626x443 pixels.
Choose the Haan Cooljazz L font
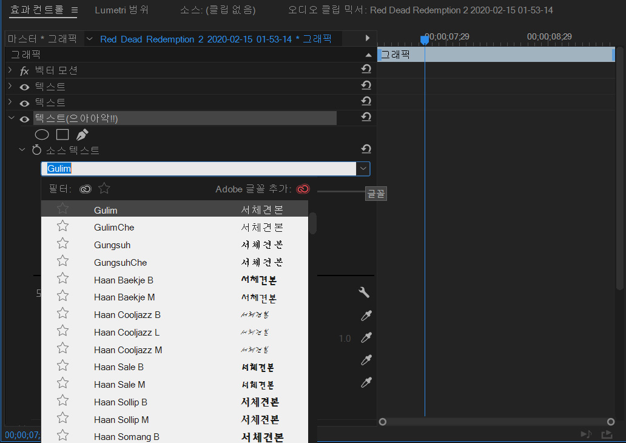[x=175, y=332]
